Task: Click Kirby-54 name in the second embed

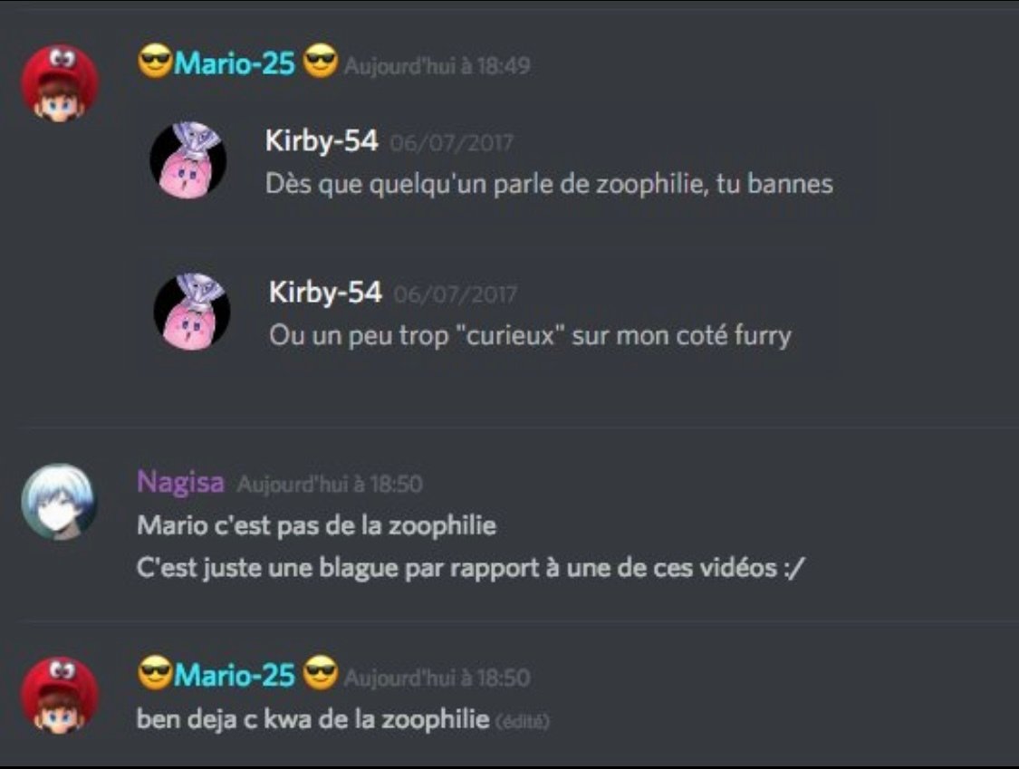Action: [x=325, y=293]
